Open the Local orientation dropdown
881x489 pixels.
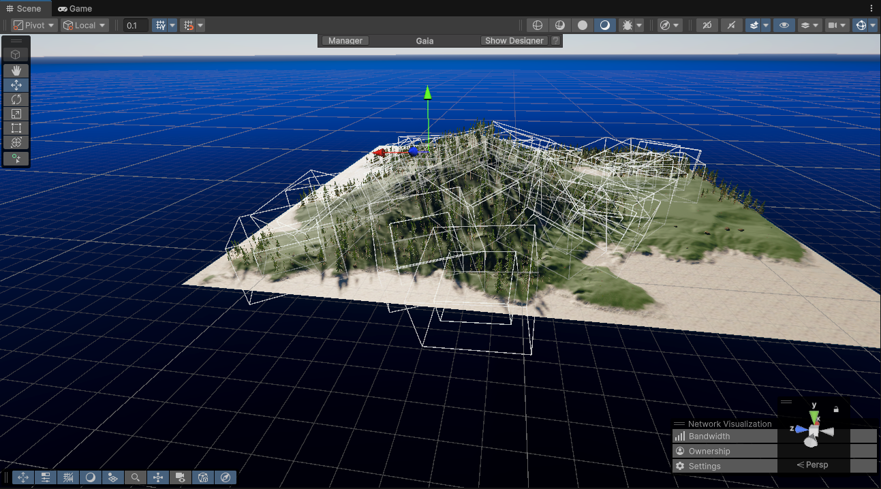tap(82, 25)
